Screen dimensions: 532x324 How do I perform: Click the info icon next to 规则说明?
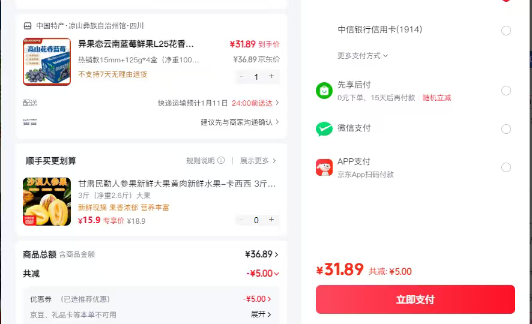click(x=221, y=161)
